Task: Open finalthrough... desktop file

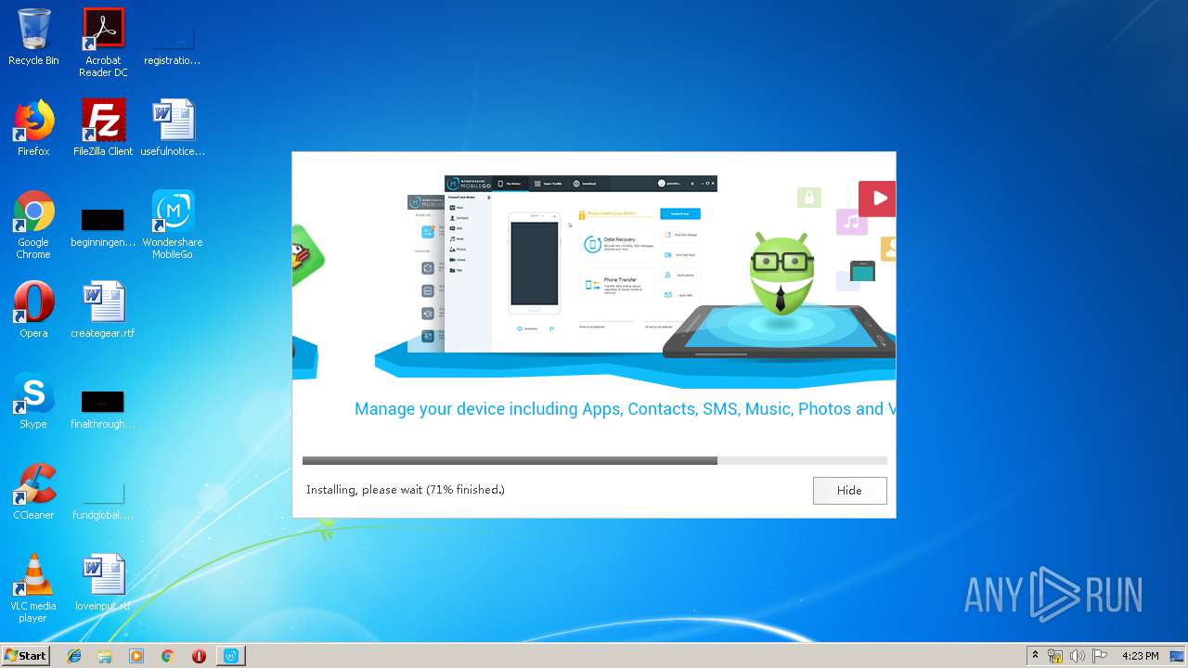Action: click(103, 409)
